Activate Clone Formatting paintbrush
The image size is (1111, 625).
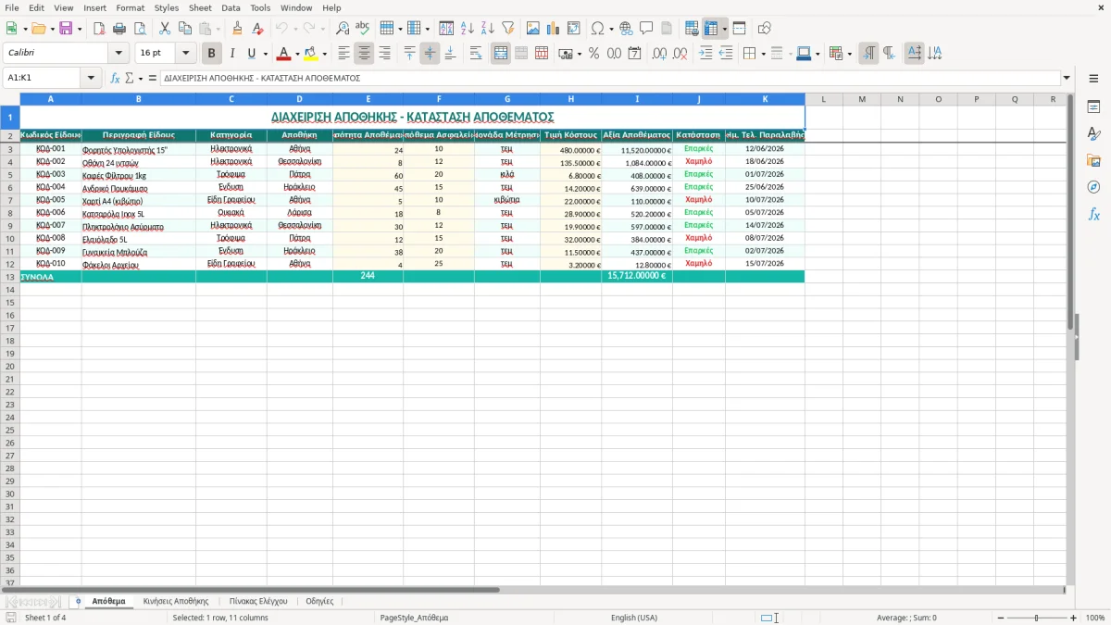(x=237, y=29)
